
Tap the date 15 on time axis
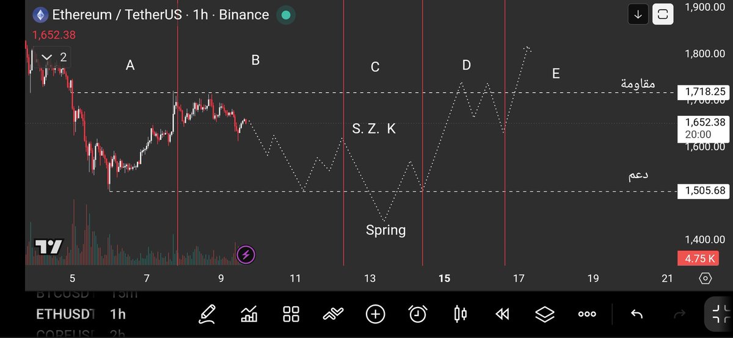coord(444,278)
